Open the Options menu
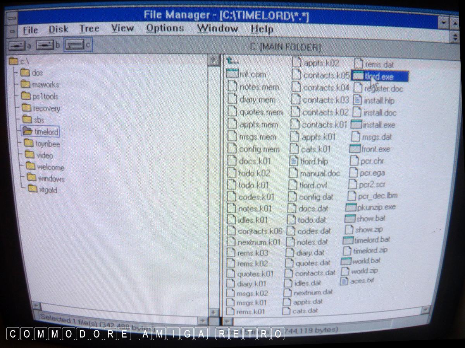 pos(165,29)
